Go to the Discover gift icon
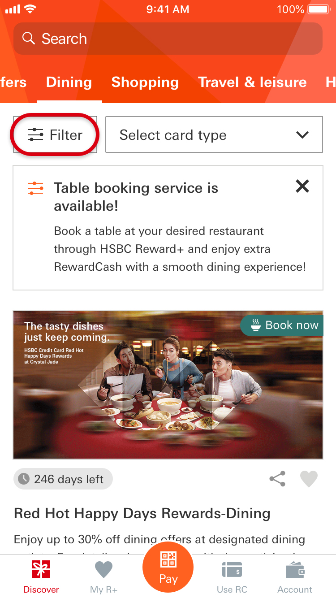The image size is (336, 598). 41,570
